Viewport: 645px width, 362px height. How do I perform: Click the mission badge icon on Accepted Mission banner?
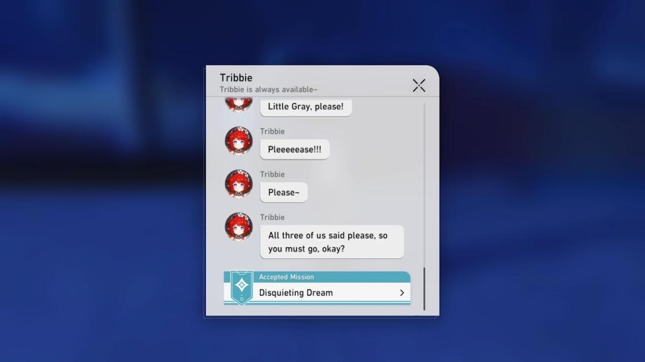point(242,287)
